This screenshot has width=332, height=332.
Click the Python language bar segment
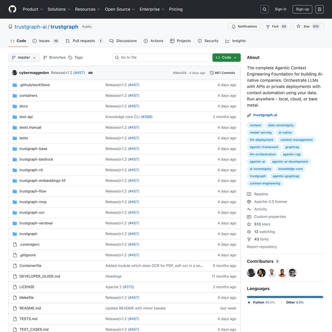click(285, 297)
